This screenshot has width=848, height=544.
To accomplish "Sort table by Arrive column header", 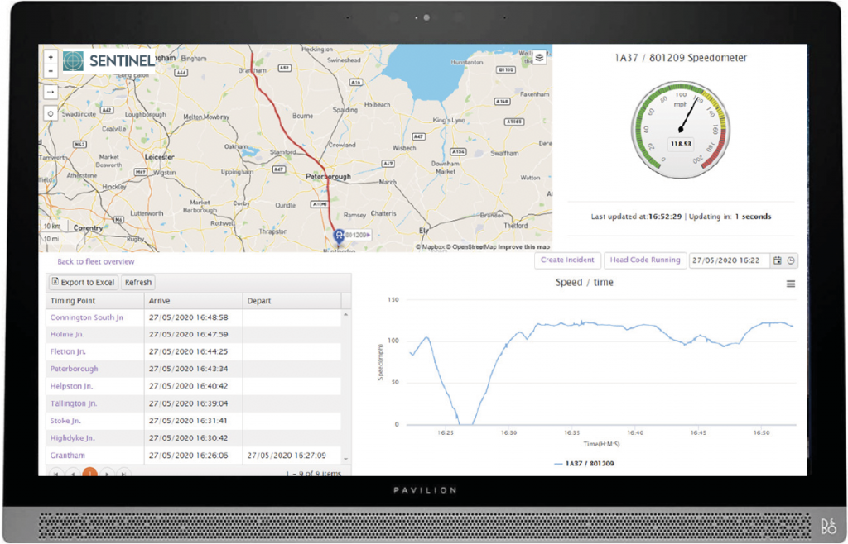I will coord(158,301).
